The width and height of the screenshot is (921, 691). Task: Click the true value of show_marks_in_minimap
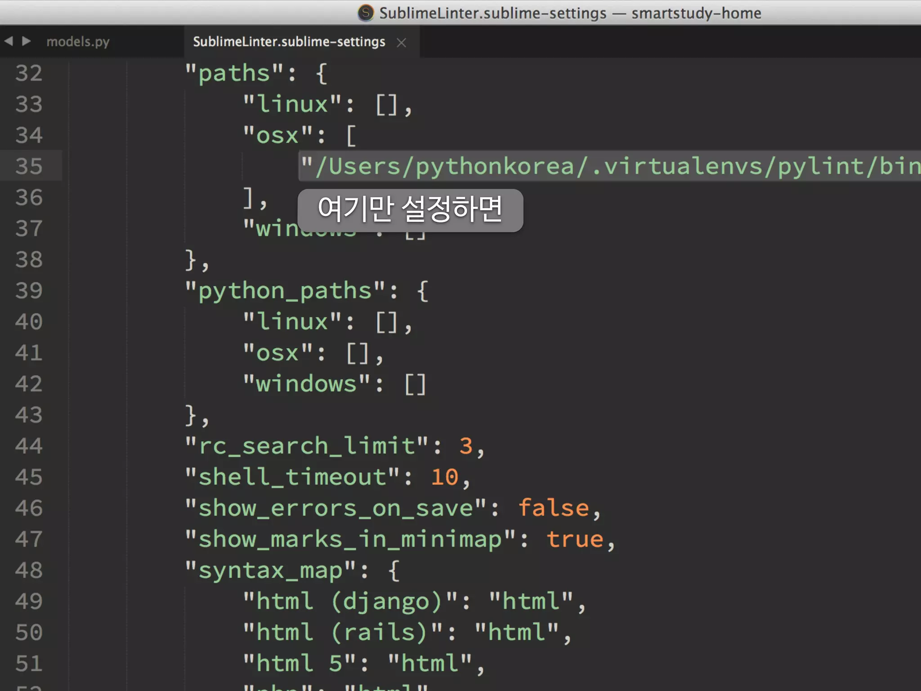click(x=575, y=539)
